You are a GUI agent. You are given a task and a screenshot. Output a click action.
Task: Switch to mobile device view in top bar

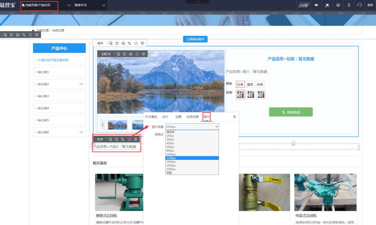[x=349, y=5]
